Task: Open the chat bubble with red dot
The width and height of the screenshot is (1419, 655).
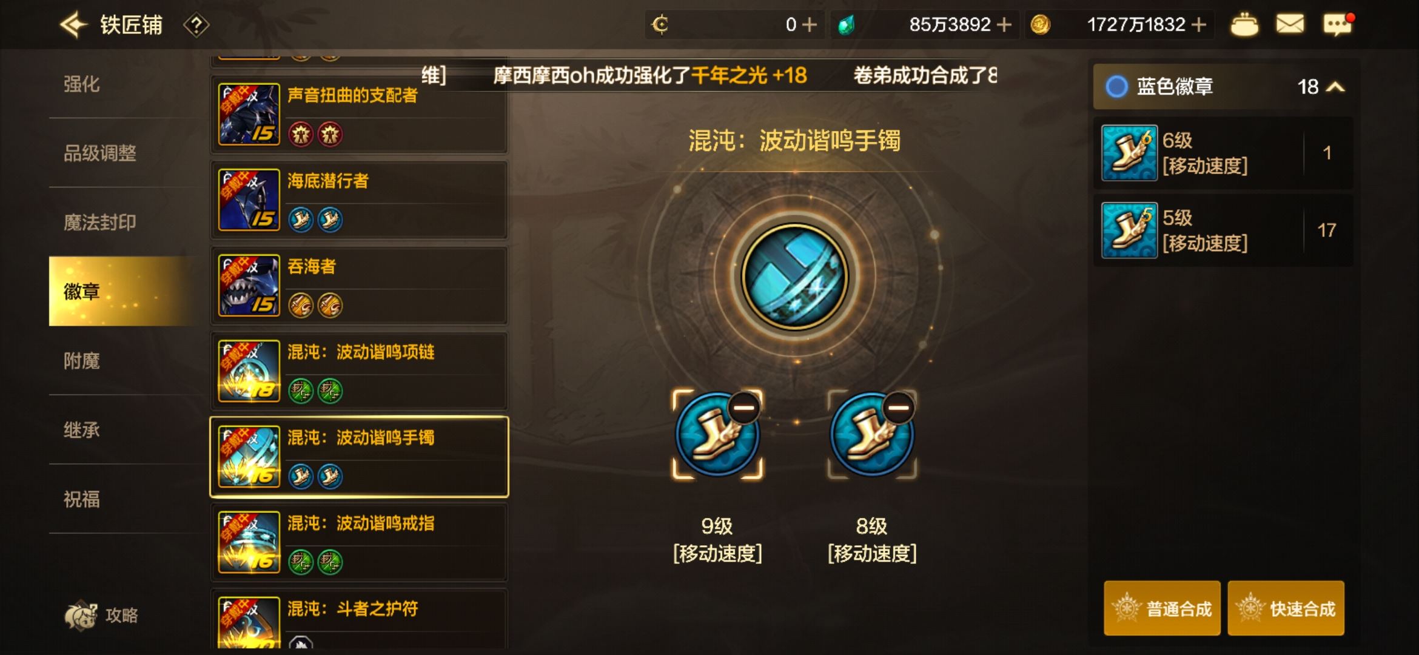Action: pyautogui.click(x=1337, y=24)
